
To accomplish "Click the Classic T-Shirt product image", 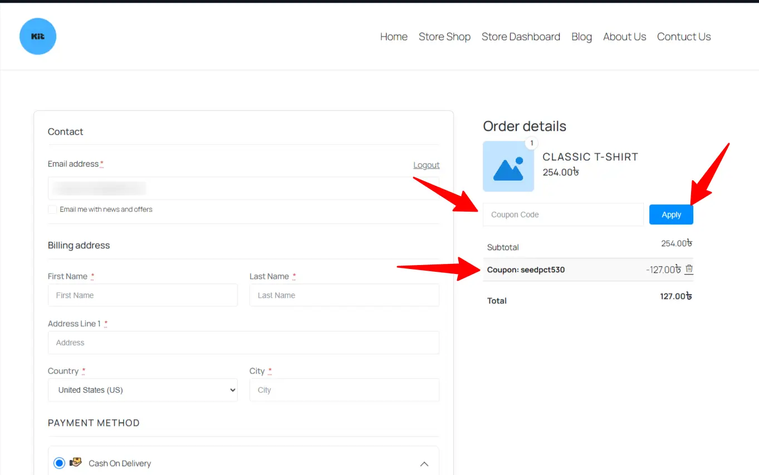I will click(x=508, y=167).
